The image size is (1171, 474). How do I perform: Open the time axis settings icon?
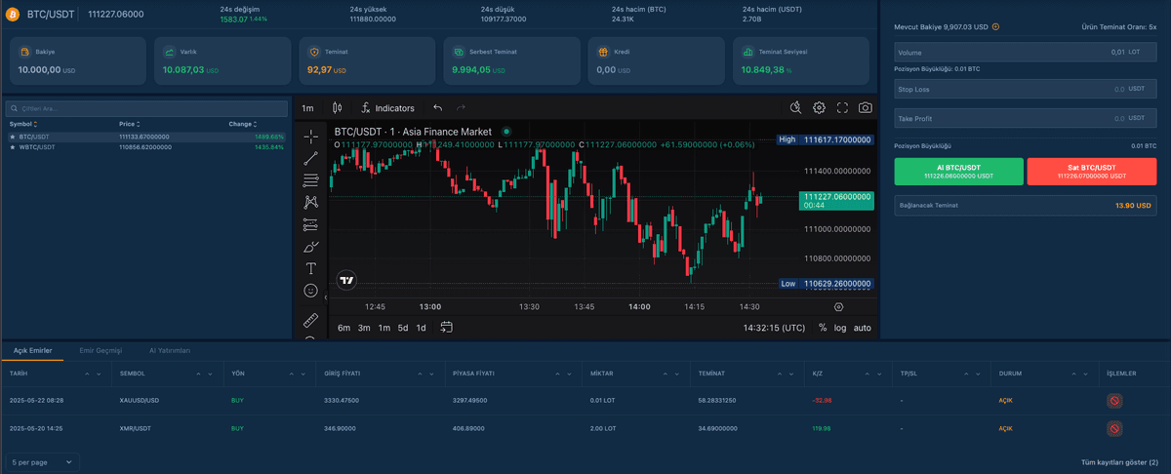tap(838, 306)
